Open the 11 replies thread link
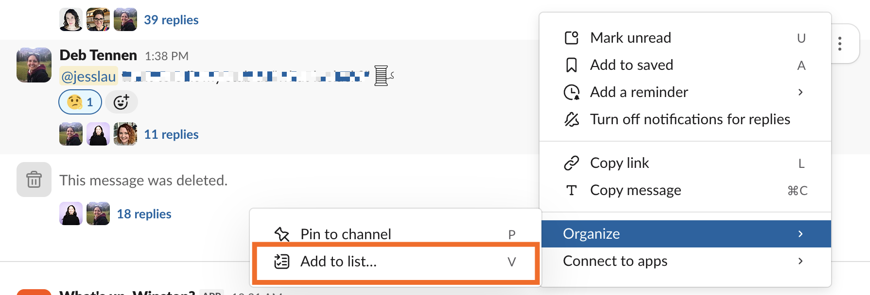870x295 pixels. click(x=171, y=134)
